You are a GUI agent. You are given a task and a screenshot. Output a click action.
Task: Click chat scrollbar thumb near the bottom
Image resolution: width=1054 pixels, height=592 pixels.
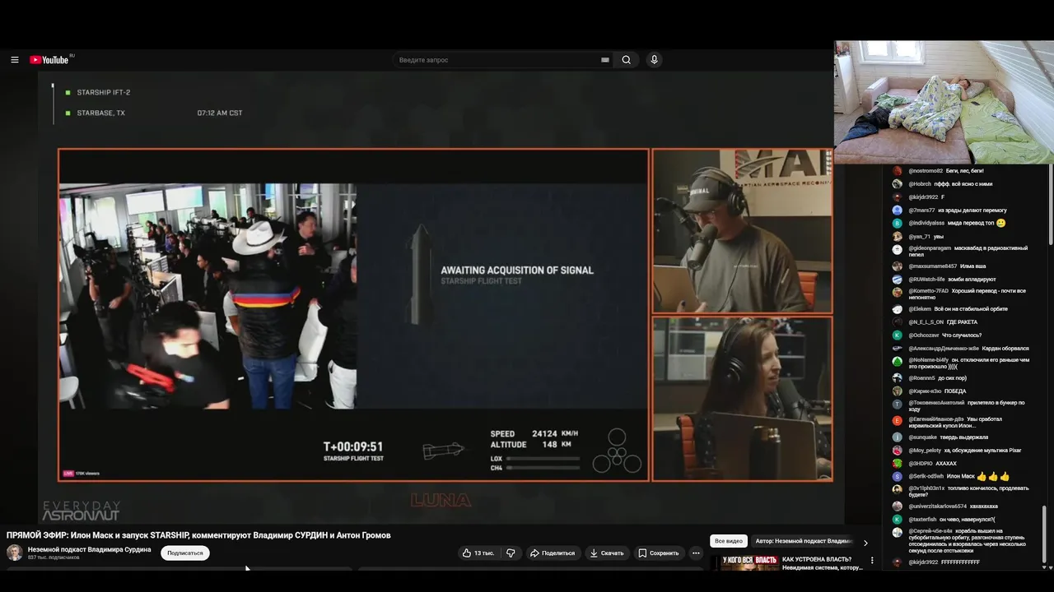tap(1044, 534)
